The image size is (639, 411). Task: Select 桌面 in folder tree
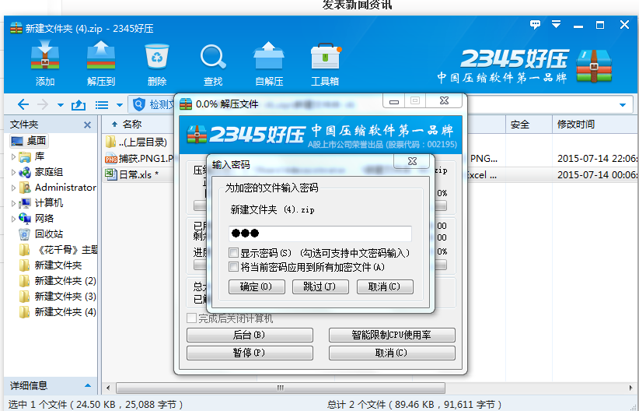[29, 141]
